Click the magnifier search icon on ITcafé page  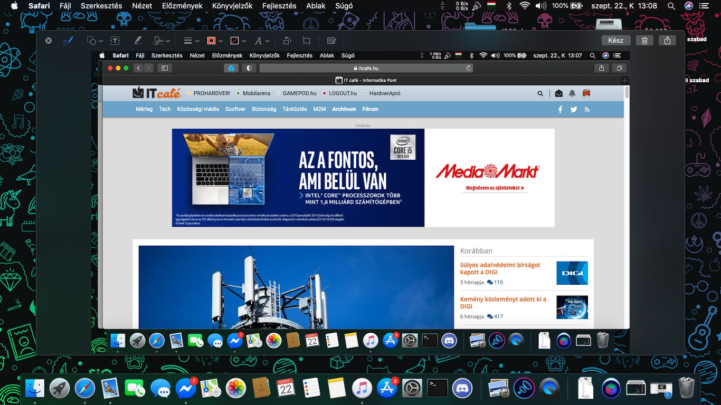tap(540, 93)
